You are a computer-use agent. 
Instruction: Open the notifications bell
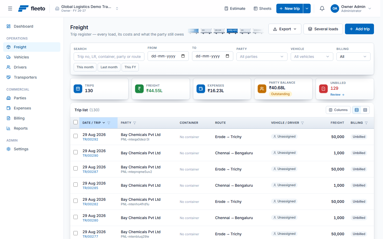tap(322, 8)
